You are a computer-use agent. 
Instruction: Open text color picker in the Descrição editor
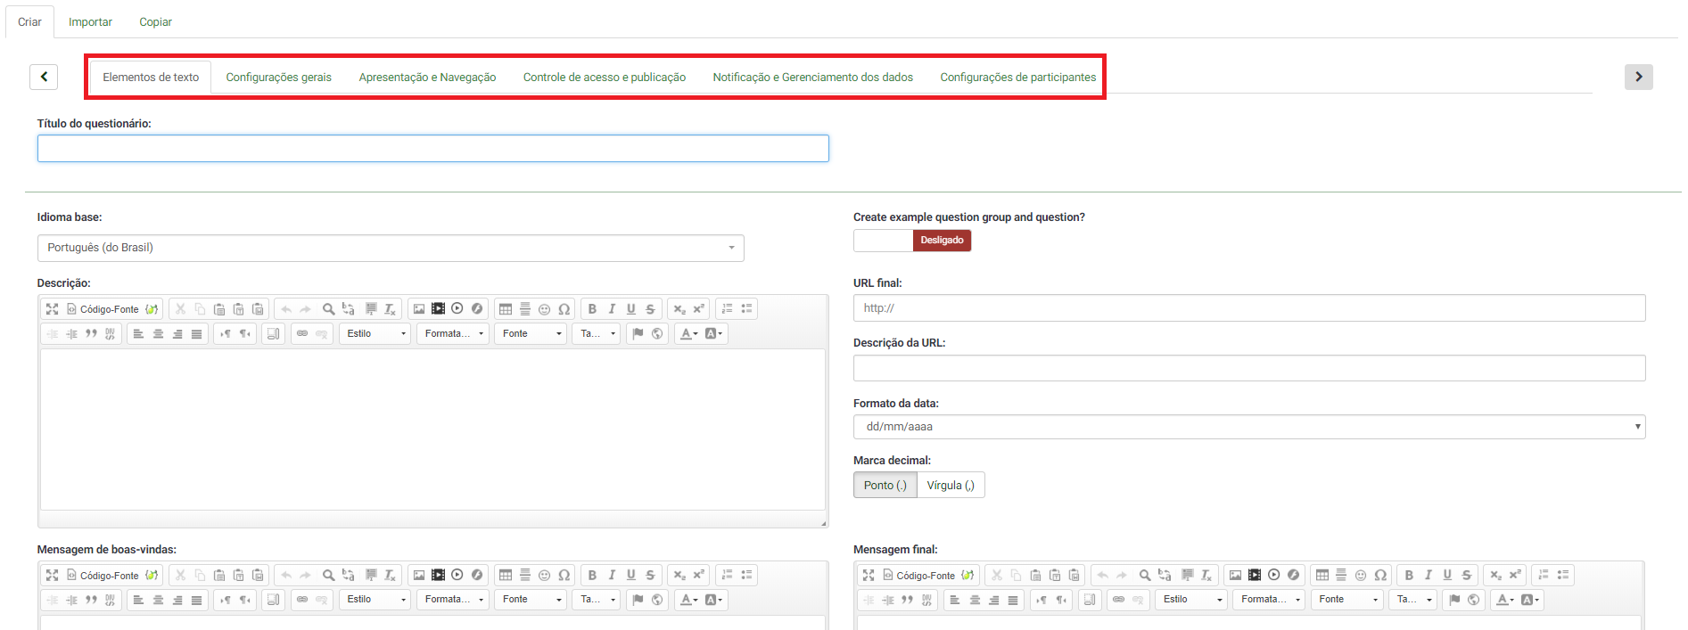click(x=688, y=334)
